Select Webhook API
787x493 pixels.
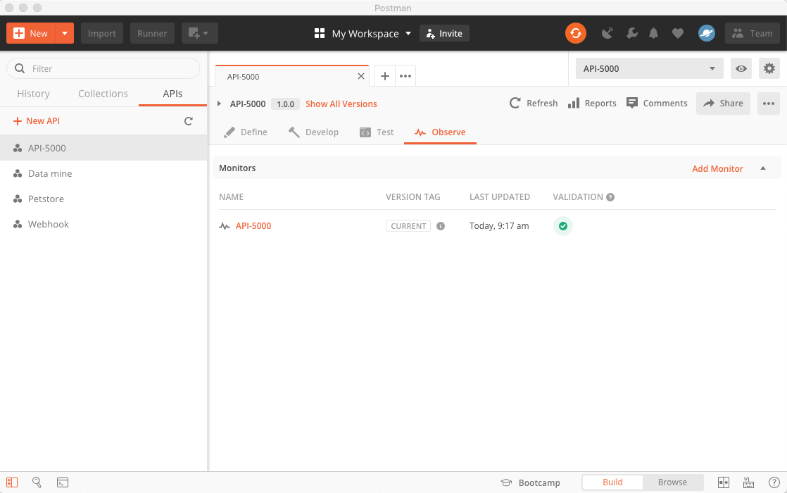(103, 224)
